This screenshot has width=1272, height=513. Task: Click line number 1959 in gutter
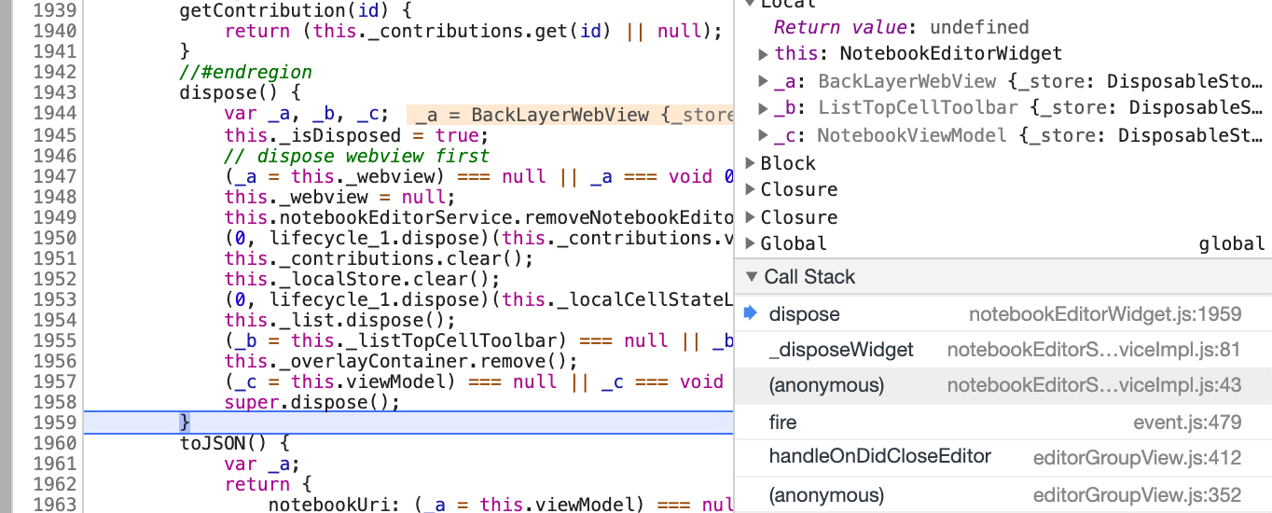(57, 423)
